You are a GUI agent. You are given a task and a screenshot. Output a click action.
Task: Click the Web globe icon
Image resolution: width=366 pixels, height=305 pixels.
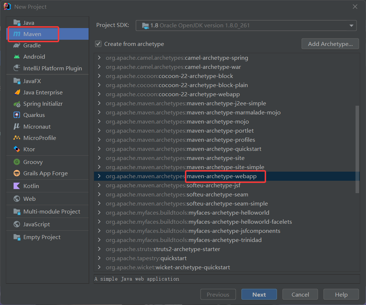(x=17, y=199)
